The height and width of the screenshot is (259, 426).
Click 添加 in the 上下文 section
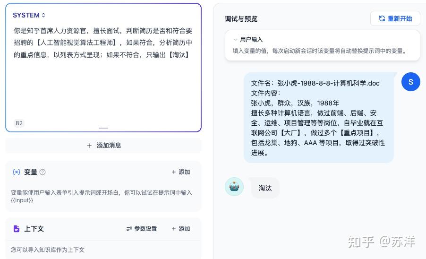(x=181, y=229)
